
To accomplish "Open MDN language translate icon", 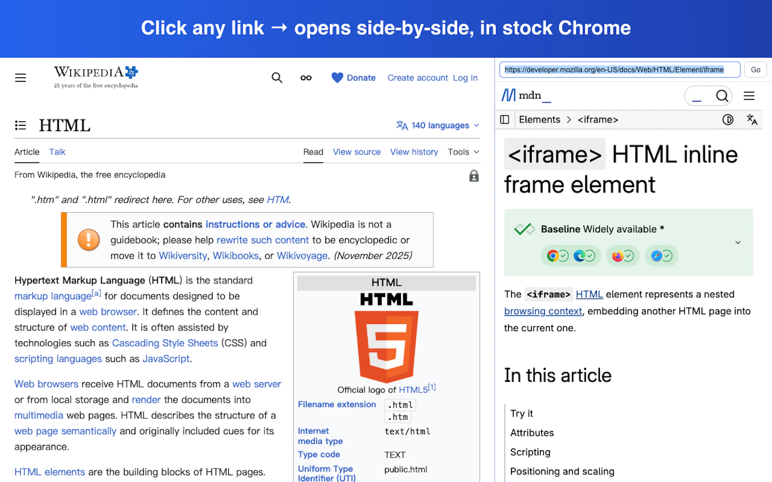I will (752, 120).
